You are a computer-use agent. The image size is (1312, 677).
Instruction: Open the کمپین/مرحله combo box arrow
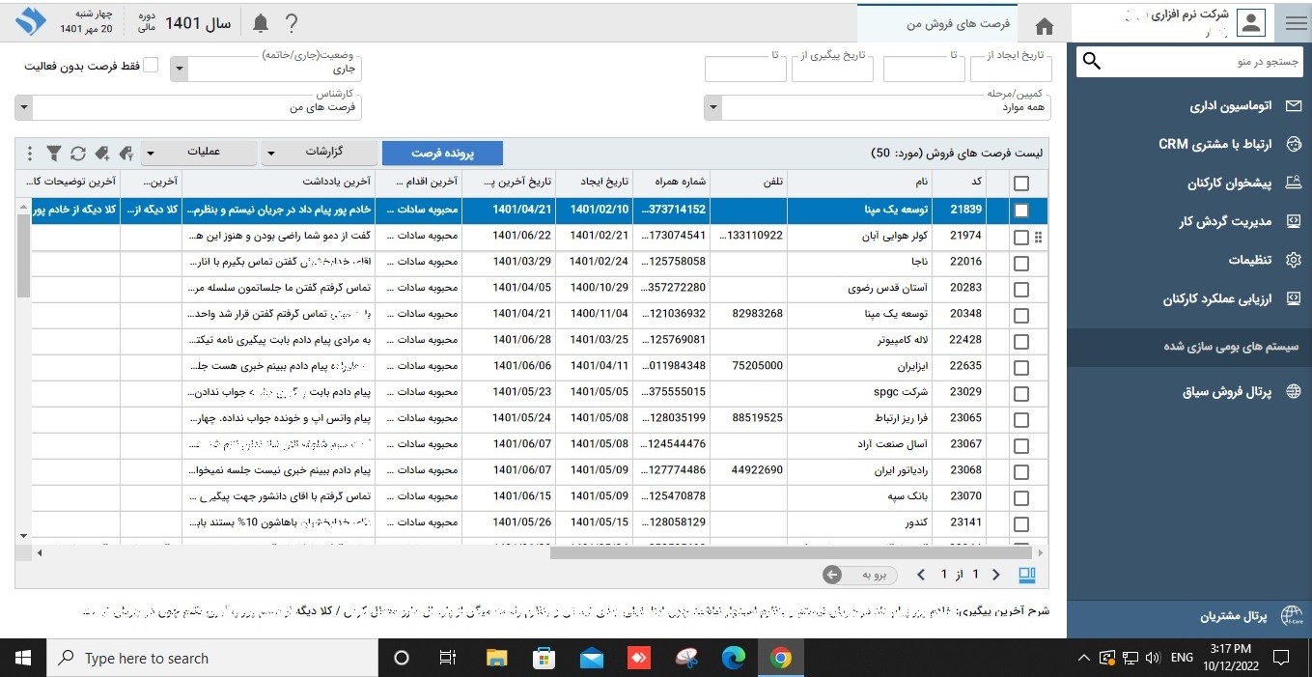[x=712, y=108]
